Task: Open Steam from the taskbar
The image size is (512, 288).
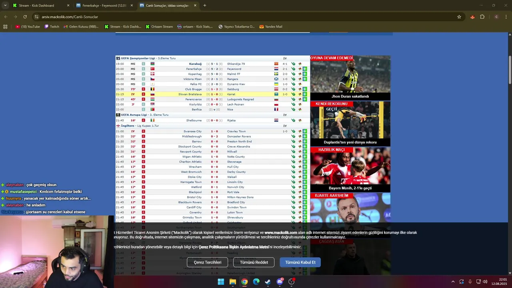Action: [x=268, y=282]
